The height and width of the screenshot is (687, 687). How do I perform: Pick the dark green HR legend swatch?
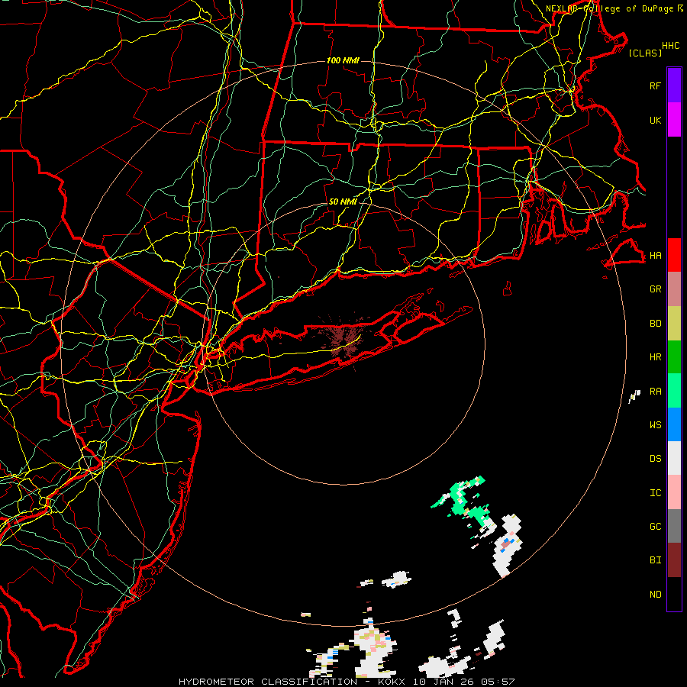(674, 356)
